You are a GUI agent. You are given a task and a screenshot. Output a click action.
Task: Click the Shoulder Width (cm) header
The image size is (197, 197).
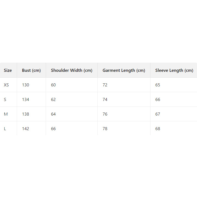click(71, 70)
